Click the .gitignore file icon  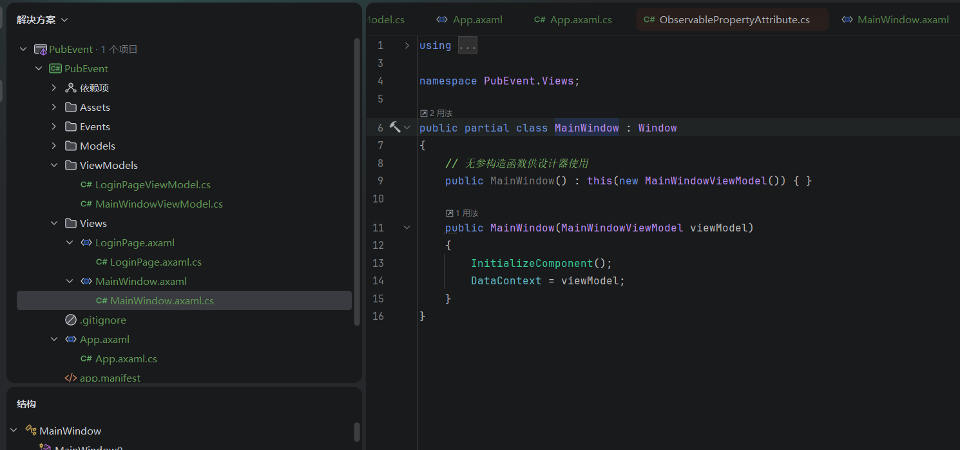pyautogui.click(x=71, y=320)
